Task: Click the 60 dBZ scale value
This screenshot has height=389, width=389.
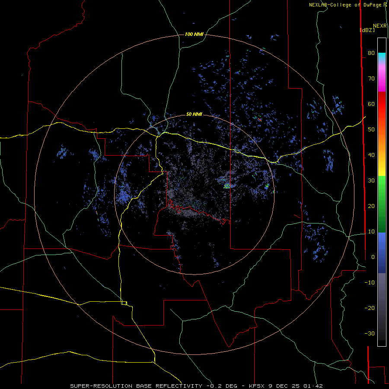Action: tap(371, 104)
